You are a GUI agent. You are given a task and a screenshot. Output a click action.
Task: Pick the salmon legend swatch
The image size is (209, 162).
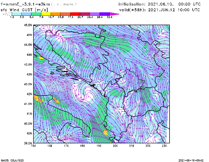pyautogui.click(x=66, y=14)
